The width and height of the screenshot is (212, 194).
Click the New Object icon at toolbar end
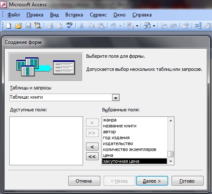pyautogui.click(x=208, y=26)
